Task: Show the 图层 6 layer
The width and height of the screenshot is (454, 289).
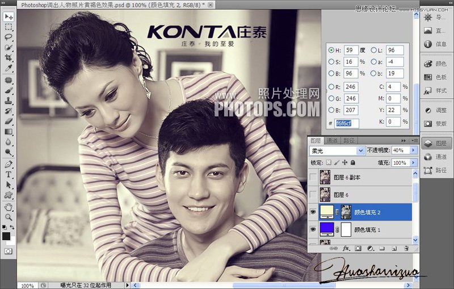Action: pyautogui.click(x=313, y=195)
